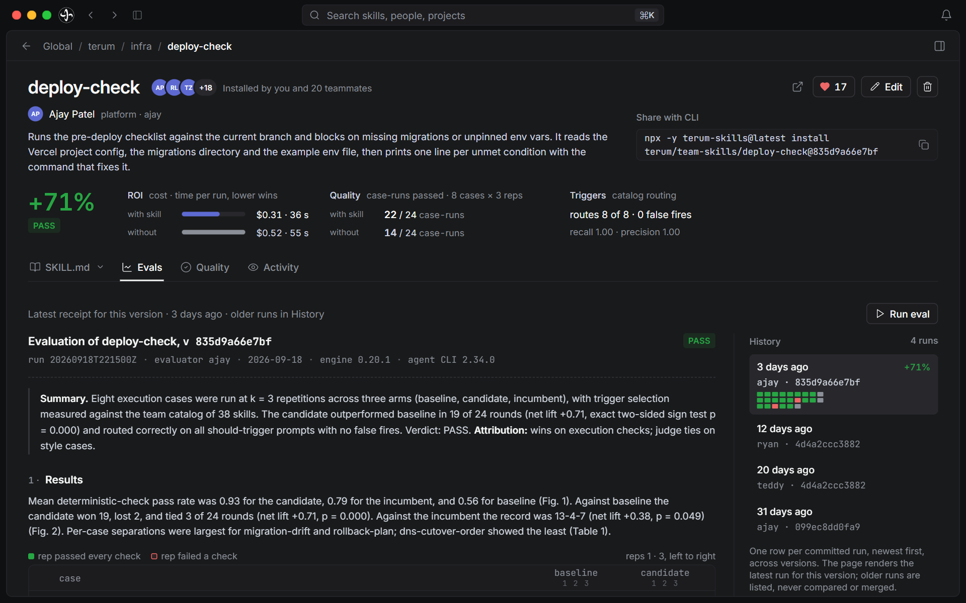966x603 pixels.
Task: Like the skill with the heart button
Action: pyautogui.click(x=834, y=87)
